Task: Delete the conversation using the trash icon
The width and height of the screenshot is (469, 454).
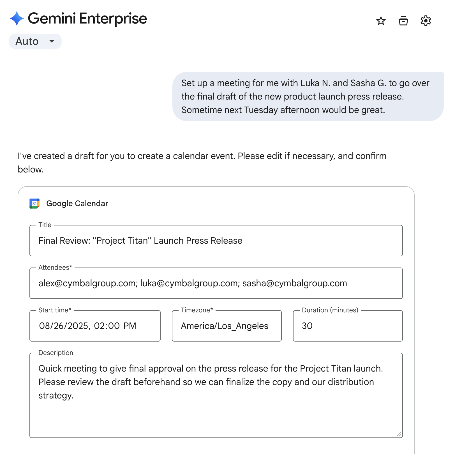Action: tap(404, 20)
